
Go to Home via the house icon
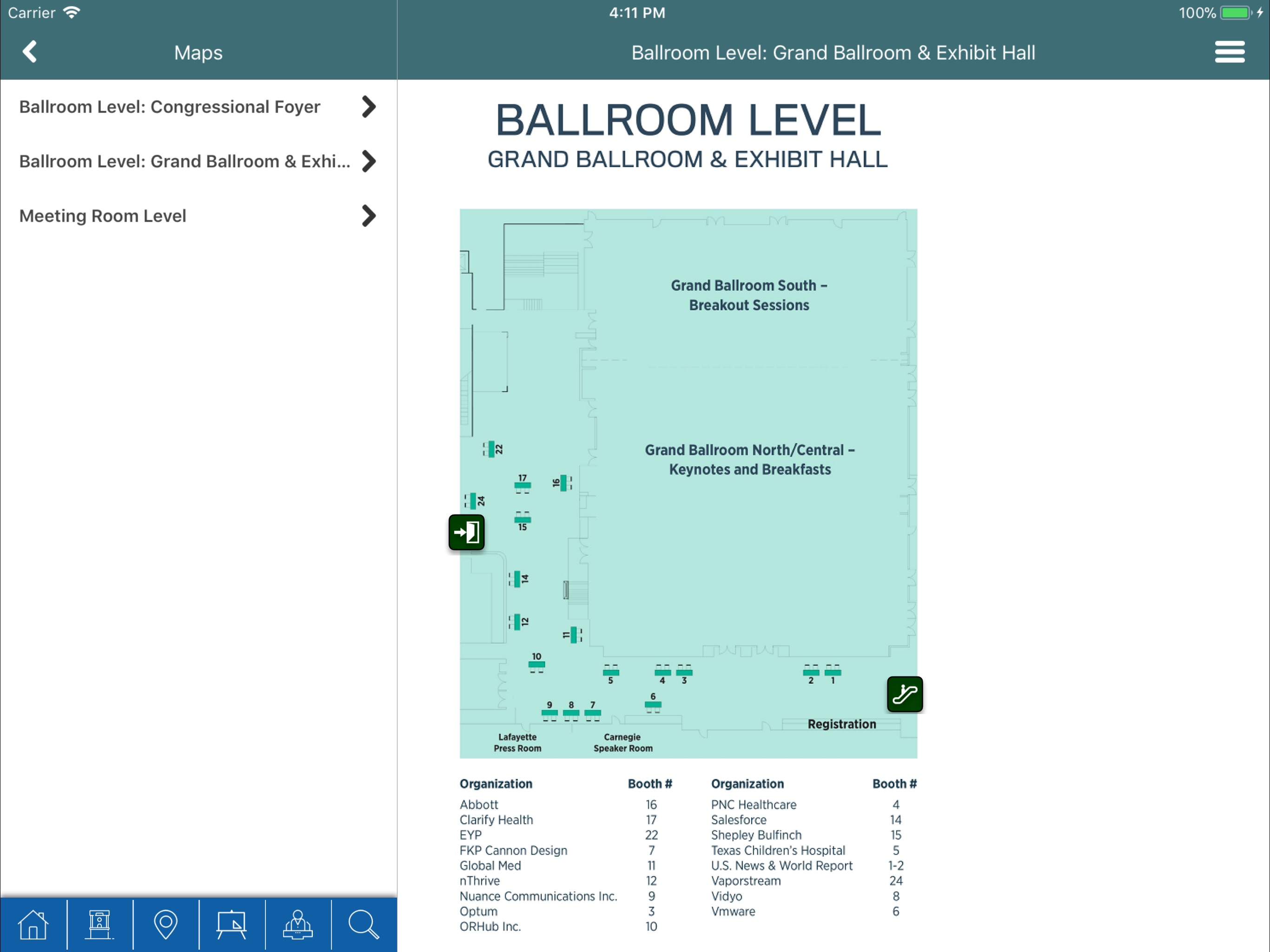click(33, 925)
